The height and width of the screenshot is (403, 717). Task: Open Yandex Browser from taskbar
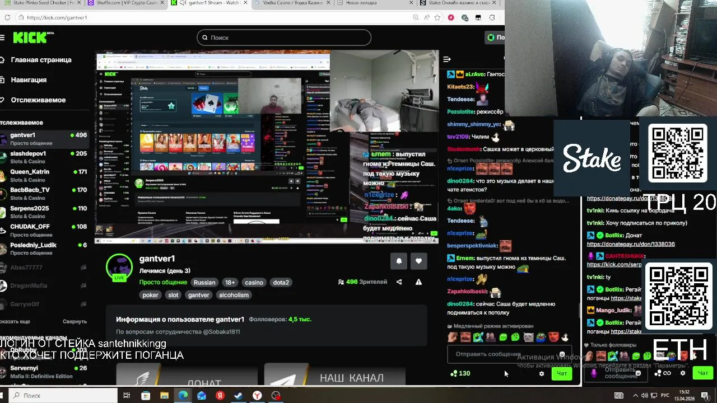257,396
